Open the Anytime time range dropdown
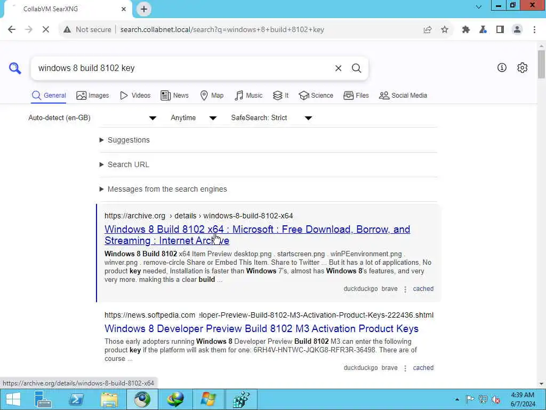This screenshot has width=546, height=410. pyautogui.click(x=194, y=118)
